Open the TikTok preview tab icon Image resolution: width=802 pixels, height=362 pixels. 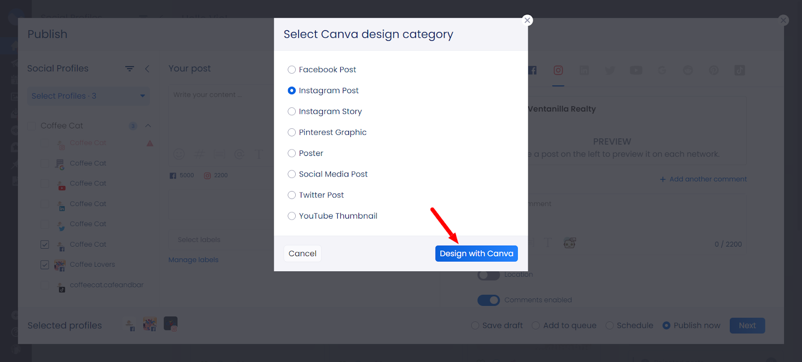tap(739, 71)
